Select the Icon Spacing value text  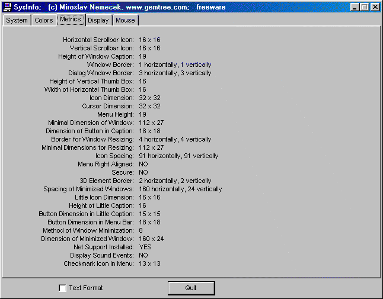tap(178, 156)
